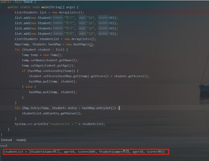The height and width of the screenshot is (161, 209).
Task: Click the List<Student> studentList declaration line
Action: click(x=55, y=39)
